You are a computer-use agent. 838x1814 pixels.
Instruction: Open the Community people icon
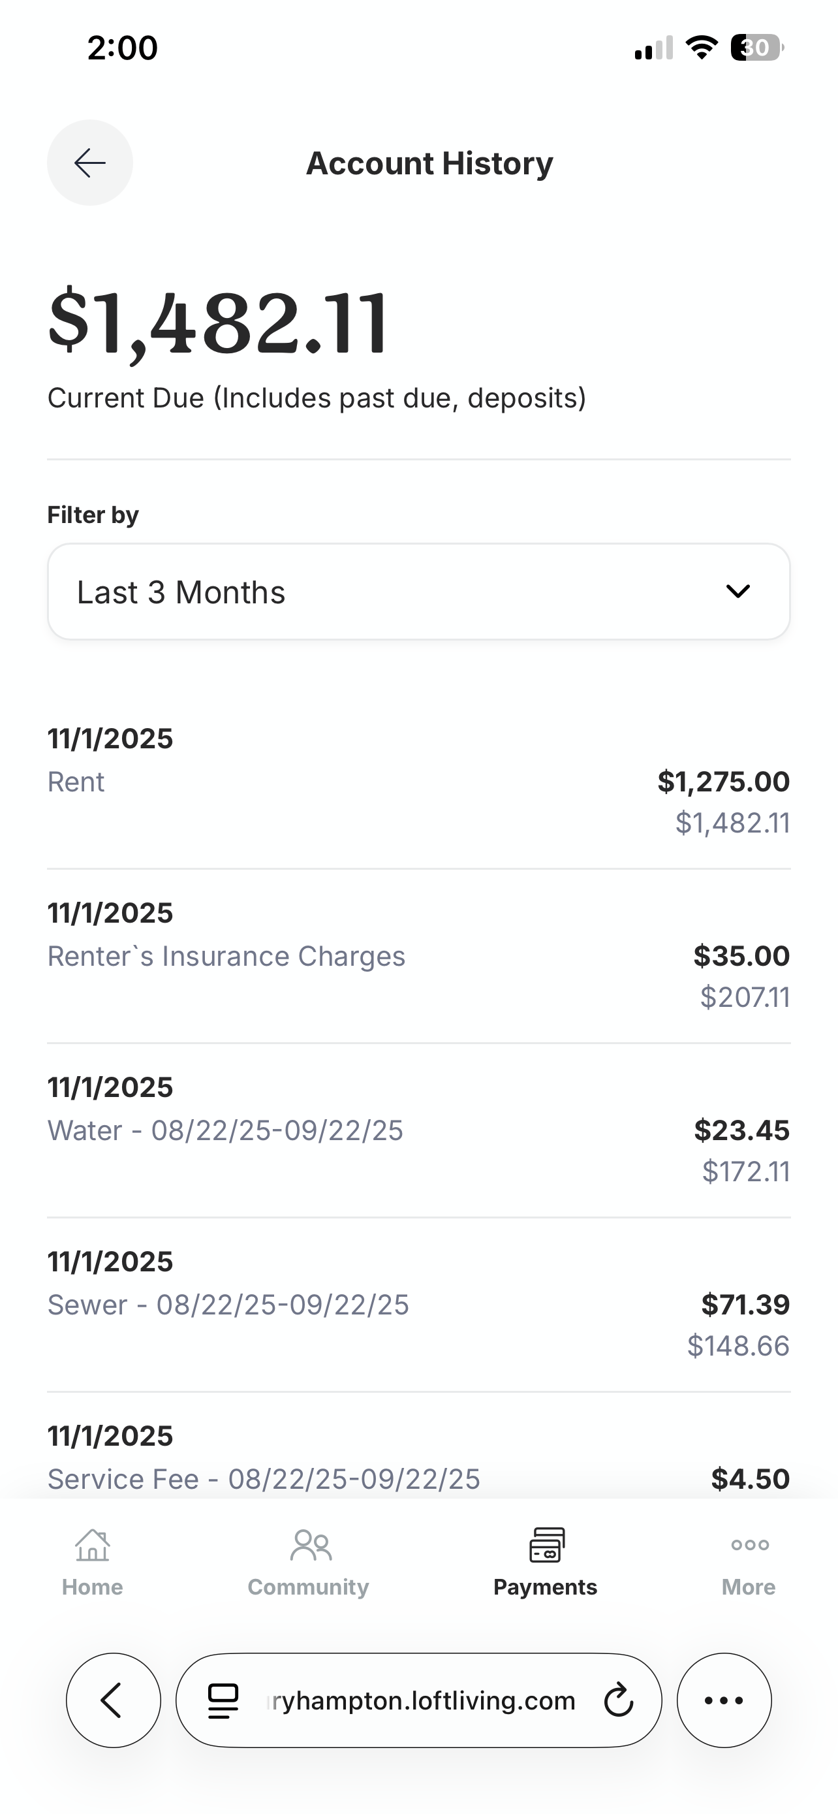tap(310, 1545)
